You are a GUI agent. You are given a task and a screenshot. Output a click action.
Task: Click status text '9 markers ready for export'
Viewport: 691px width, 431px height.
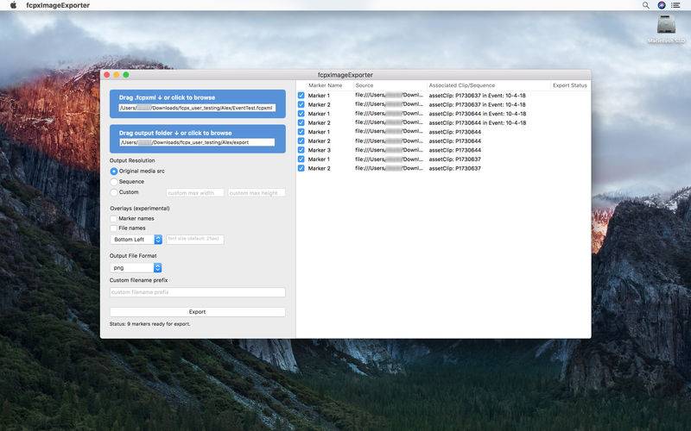(x=149, y=324)
